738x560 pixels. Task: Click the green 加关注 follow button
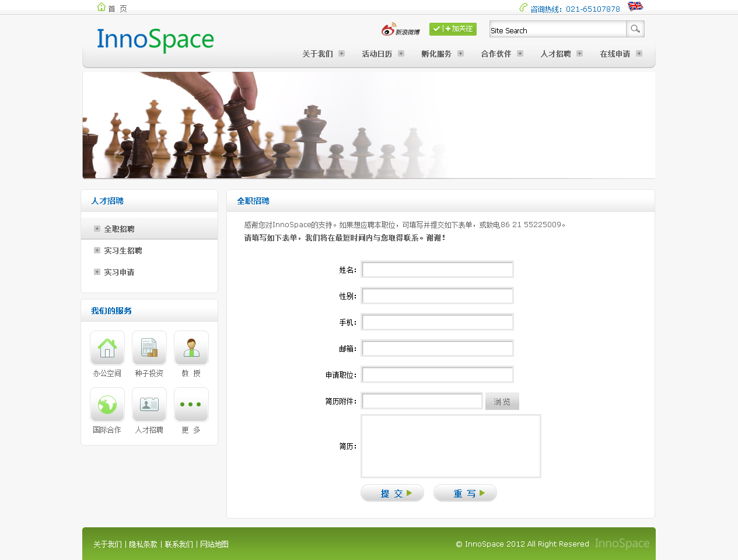tap(453, 29)
